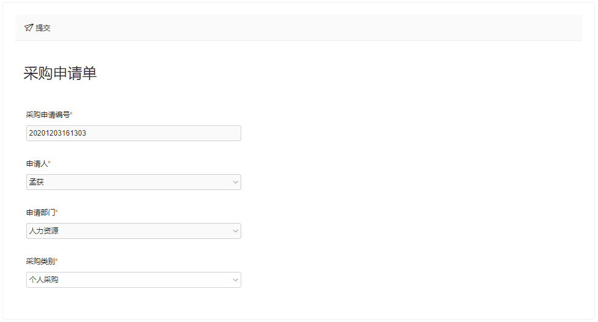The image size is (598, 322).
Task: Click the 申请人 field label
Action: 37,164
